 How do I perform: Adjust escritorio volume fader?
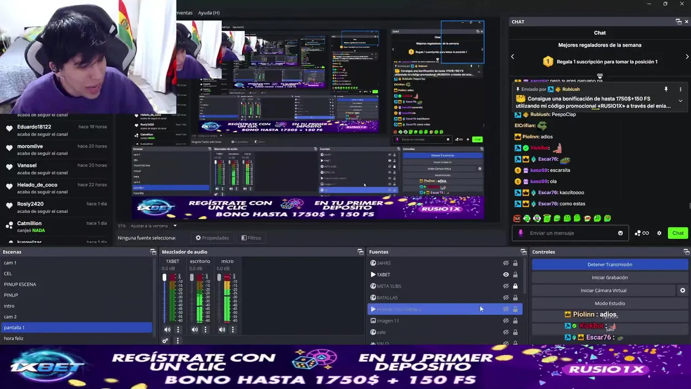coord(192,277)
